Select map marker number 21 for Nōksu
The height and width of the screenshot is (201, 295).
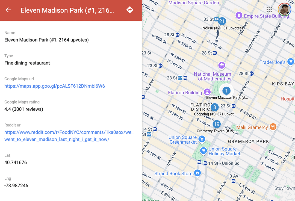[222, 21]
